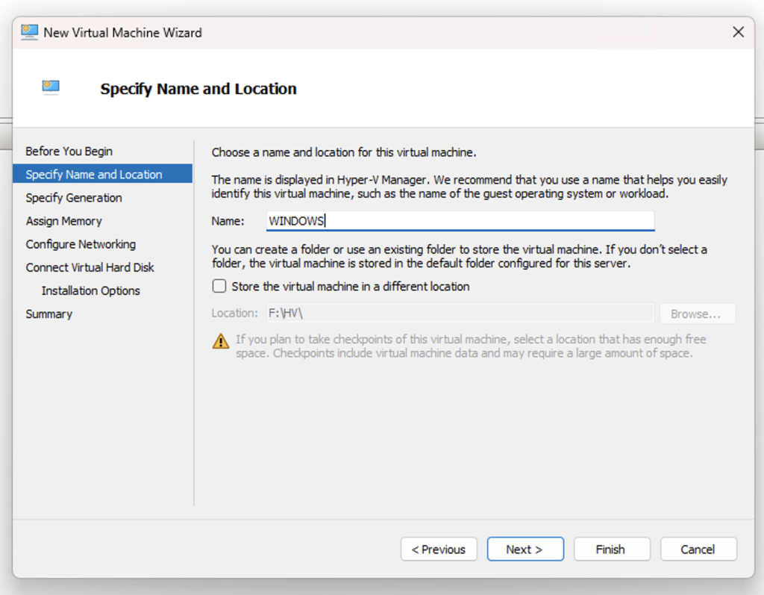Cancel the wizard
764x595 pixels.
pyautogui.click(x=698, y=549)
